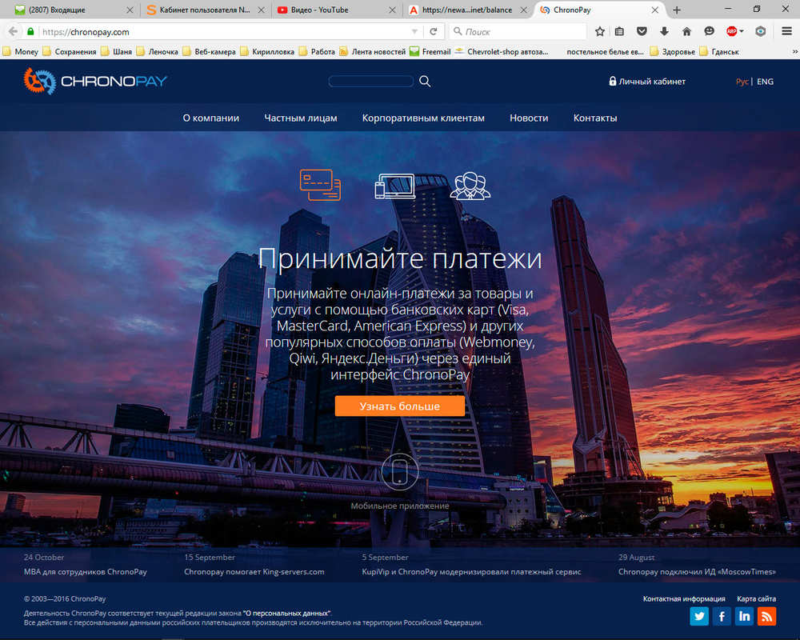Select the Рус language link

tap(742, 81)
